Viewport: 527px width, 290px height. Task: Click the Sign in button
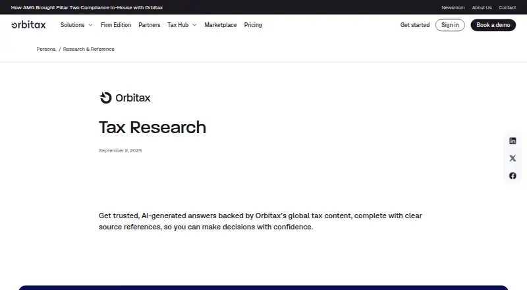[450, 25]
